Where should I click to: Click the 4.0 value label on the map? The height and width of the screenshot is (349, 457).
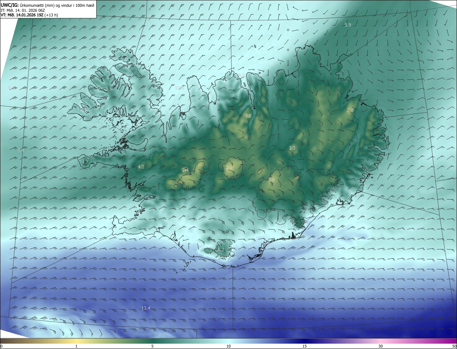[x=141, y=167]
